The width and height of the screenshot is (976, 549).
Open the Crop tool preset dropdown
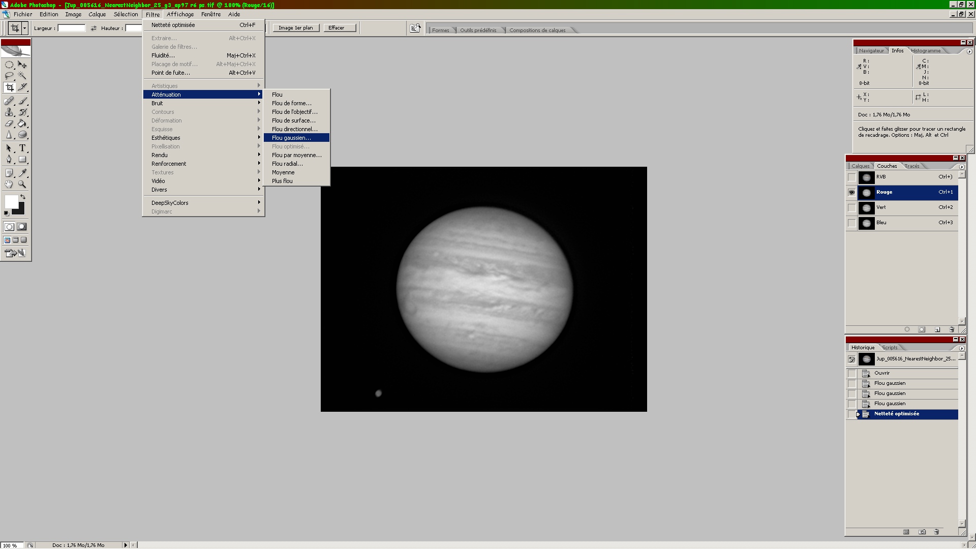(24, 28)
